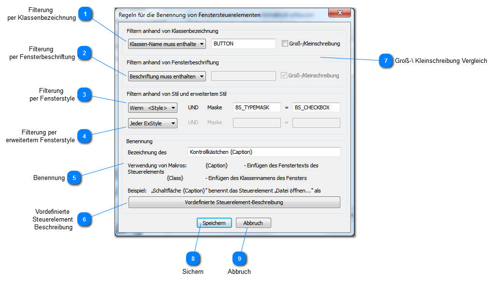
Task: Click the 'Bezeichnung des' label
Action: (x=147, y=152)
